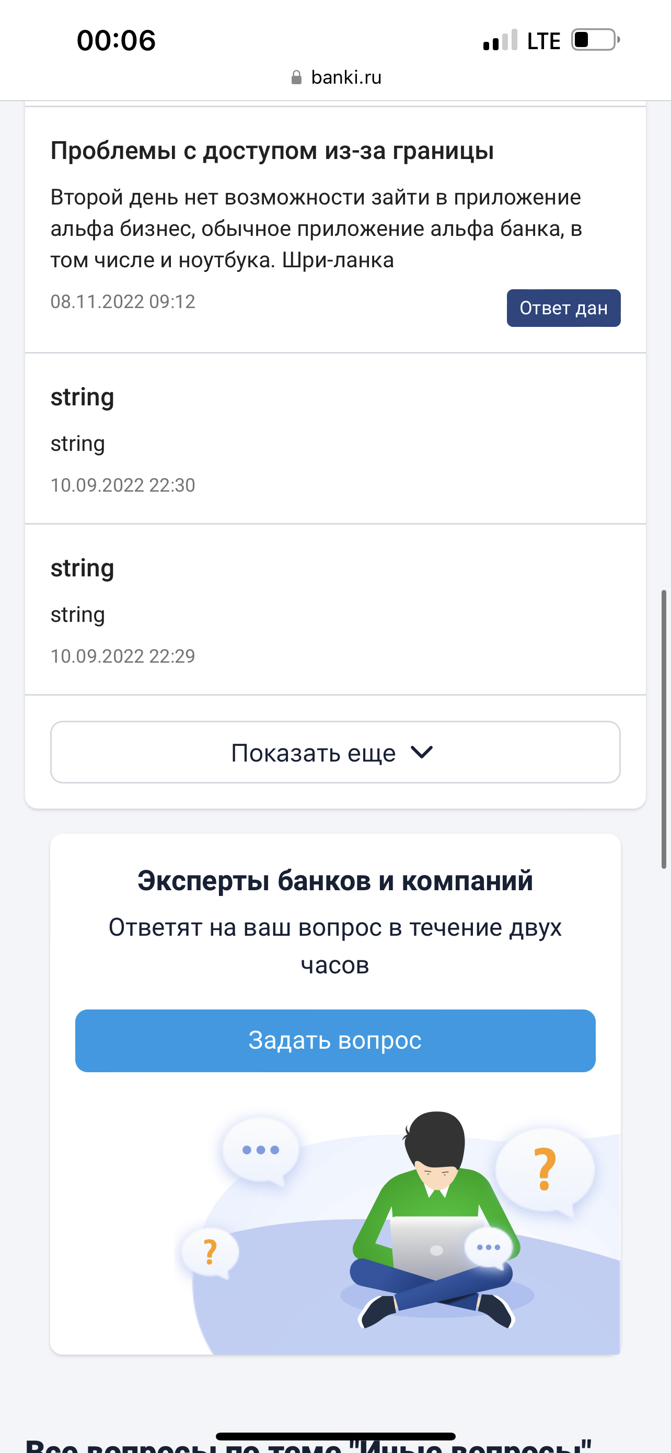671x1453 pixels.
Task: Open the Ответ дан badge
Action: coord(563,308)
